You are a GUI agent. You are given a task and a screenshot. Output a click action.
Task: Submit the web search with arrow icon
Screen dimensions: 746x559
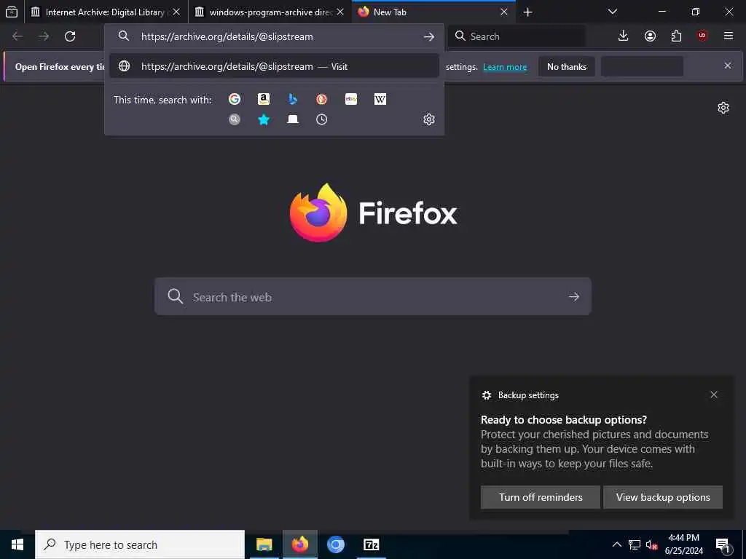tap(574, 297)
